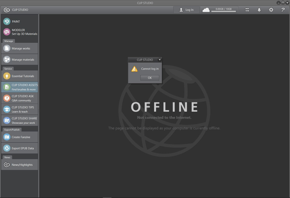Open News/Highlights
The height and width of the screenshot is (198, 290).
pyautogui.click(x=20, y=165)
